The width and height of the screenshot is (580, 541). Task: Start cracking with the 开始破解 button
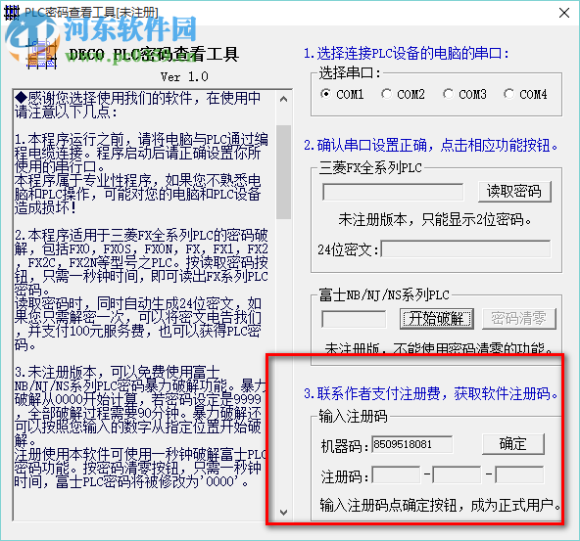coord(437,319)
